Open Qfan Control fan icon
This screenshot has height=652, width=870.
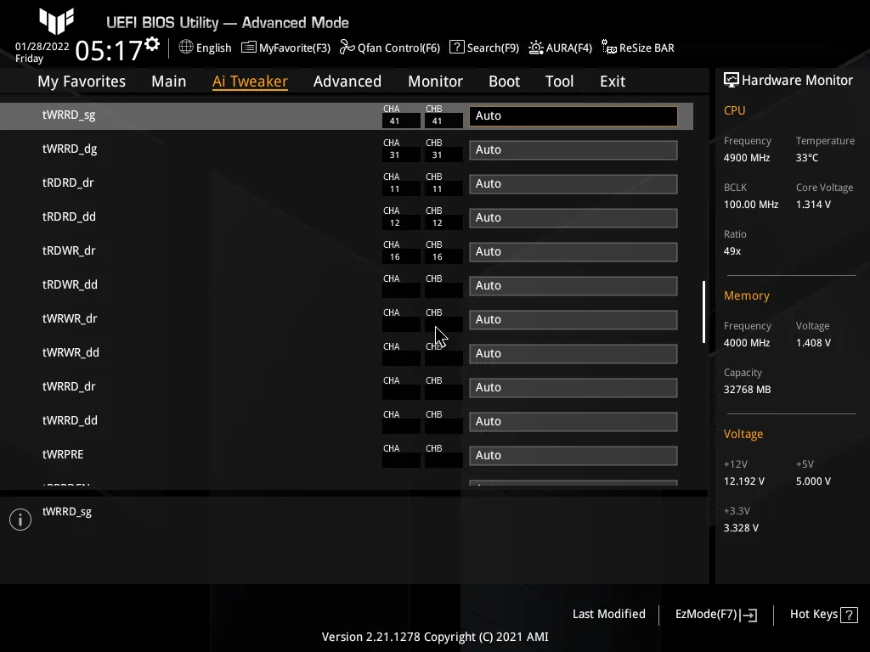click(x=347, y=48)
